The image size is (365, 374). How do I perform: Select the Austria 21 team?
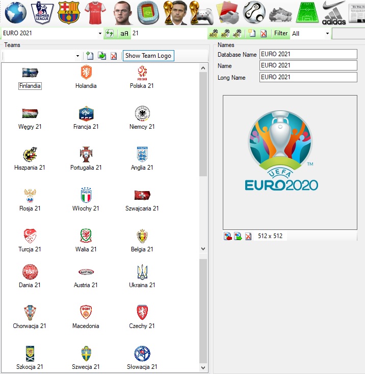pyautogui.click(x=86, y=277)
